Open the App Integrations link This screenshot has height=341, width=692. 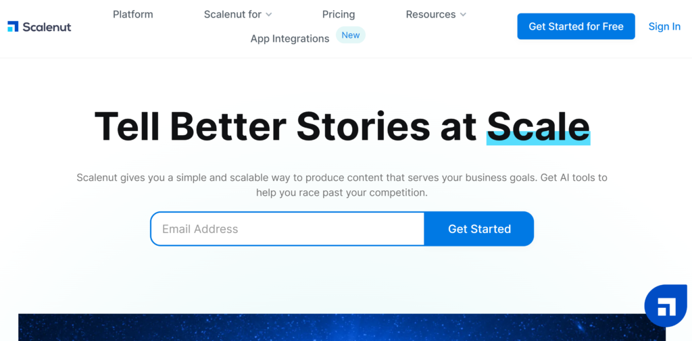click(290, 38)
